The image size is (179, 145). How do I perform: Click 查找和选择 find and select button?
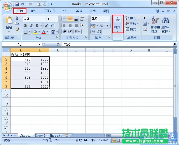(166, 24)
